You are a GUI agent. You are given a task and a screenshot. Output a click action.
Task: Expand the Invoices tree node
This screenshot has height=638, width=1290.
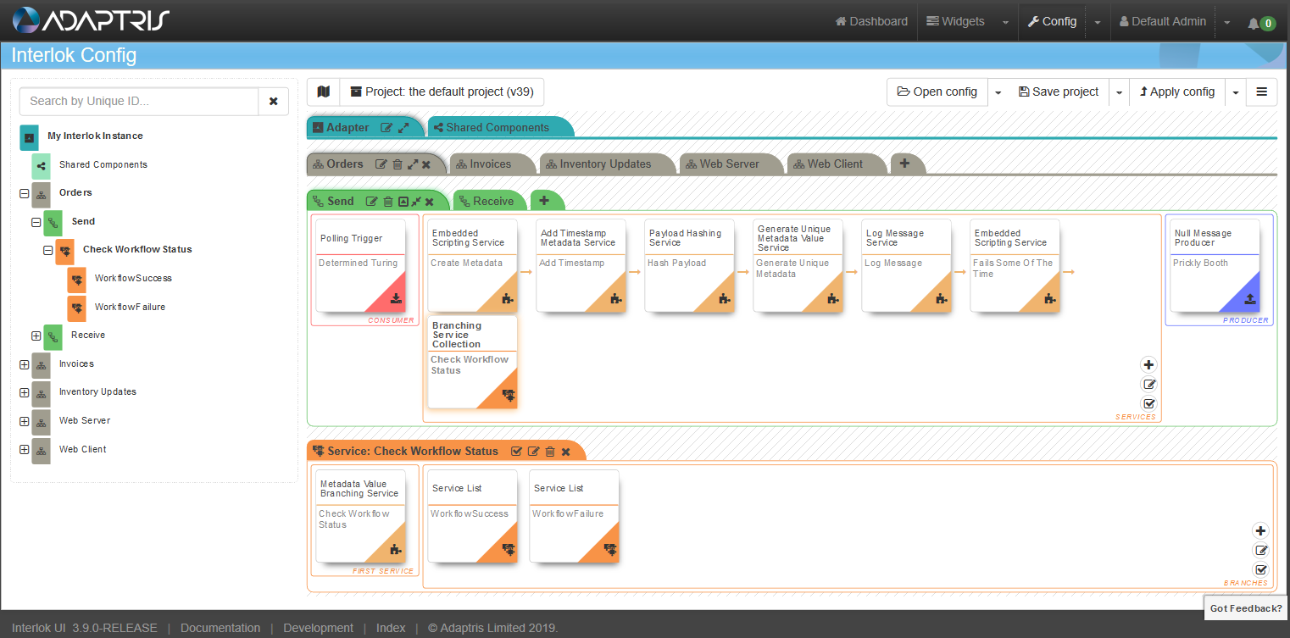pos(24,364)
